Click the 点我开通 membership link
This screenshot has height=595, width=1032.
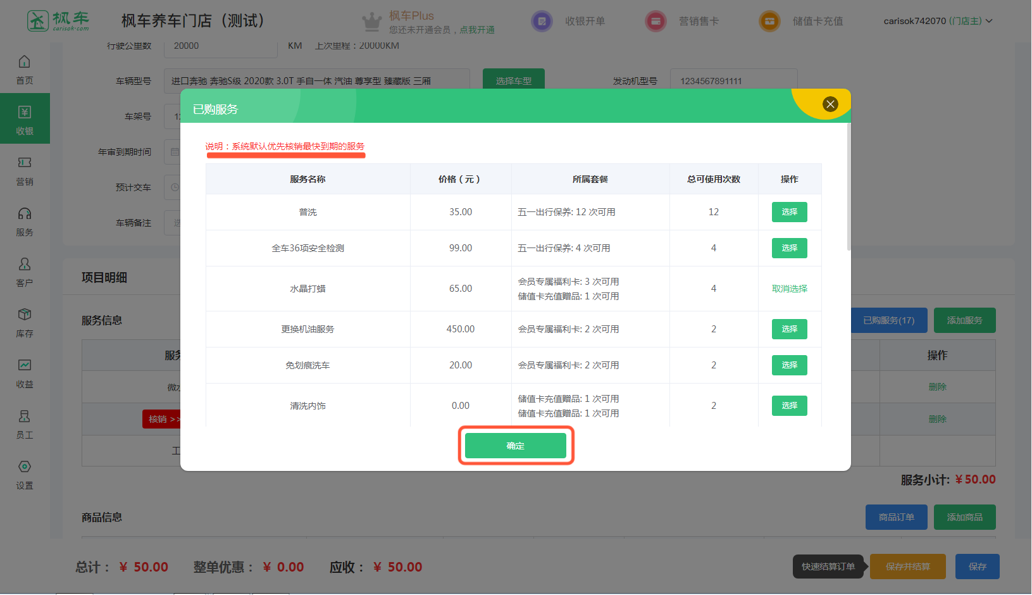point(477,30)
